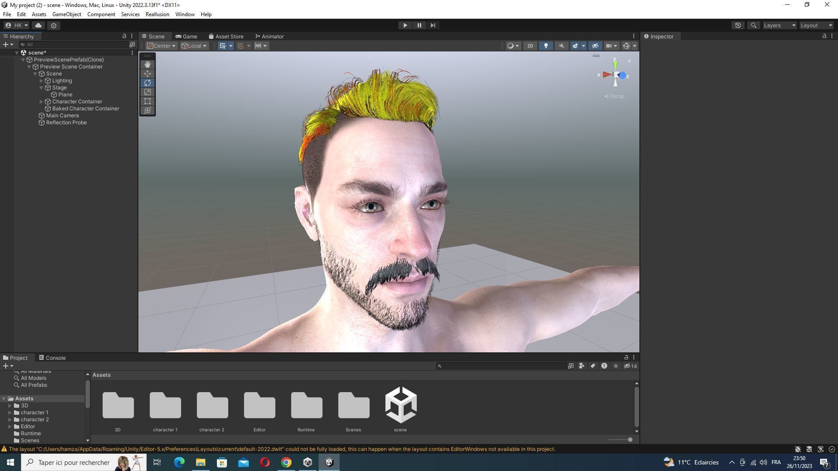Open the Layers dropdown
The image size is (838, 471).
(x=780, y=25)
